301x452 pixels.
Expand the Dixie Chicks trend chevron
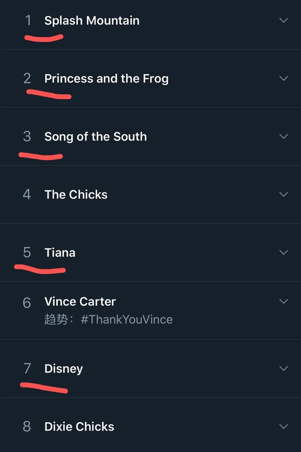click(283, 426)
